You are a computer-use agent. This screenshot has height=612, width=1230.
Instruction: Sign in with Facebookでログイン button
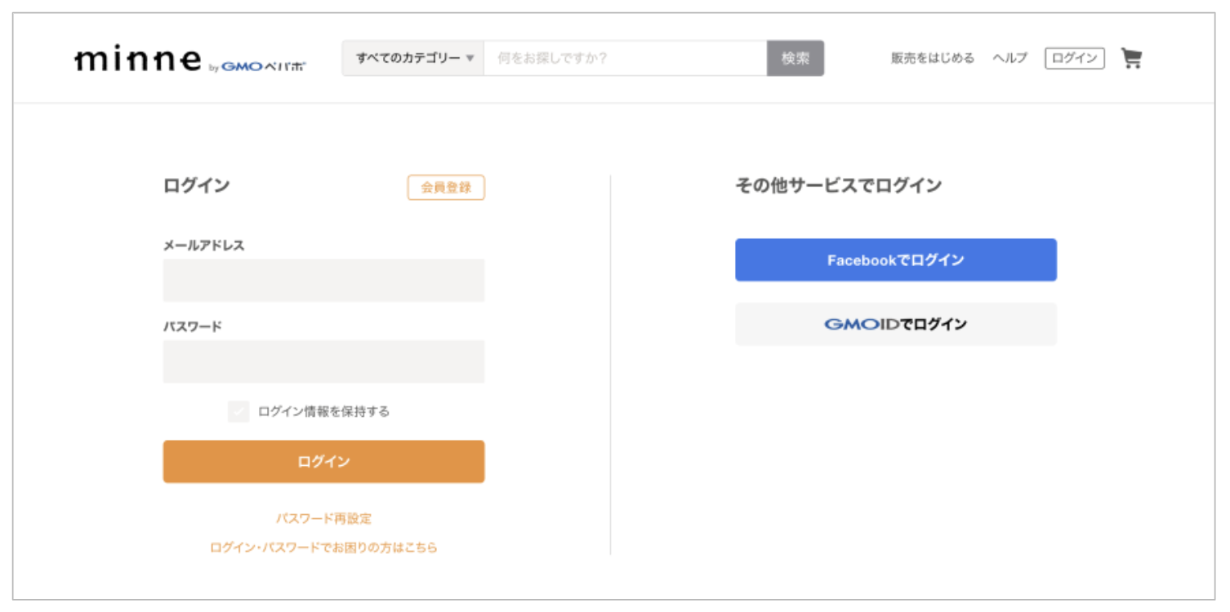tap(895, 260)
